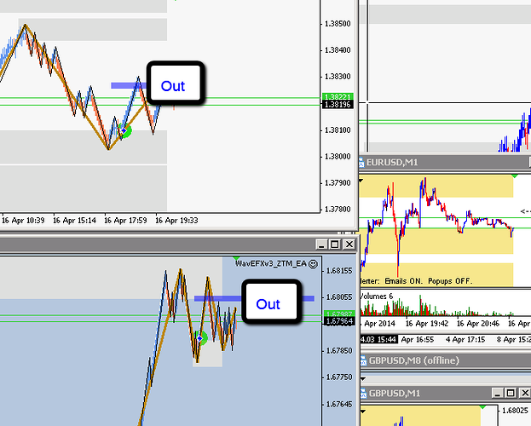531x426 pixels.
Task: Click the green dot marker on lower chart
Action: pos(201,338)
